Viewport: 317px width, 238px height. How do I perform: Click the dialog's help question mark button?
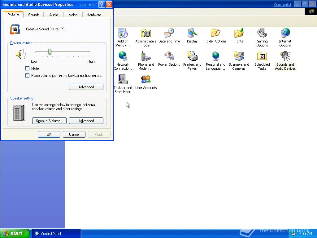102,4
